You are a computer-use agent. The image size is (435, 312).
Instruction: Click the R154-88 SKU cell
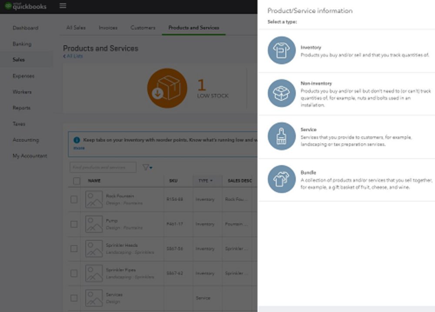click(174, 199)
